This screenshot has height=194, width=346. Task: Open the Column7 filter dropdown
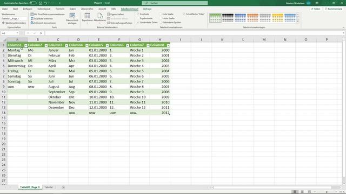pos(148,45)
